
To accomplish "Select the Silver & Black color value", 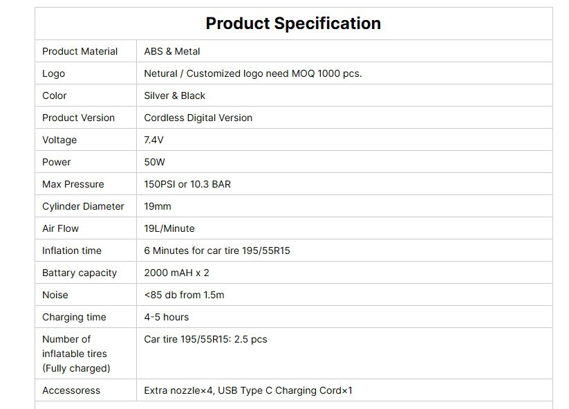I will [x=174, y=96].
